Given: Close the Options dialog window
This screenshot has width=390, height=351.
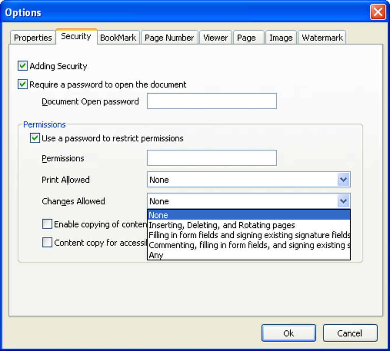Looking at the screenshot, I should coord(377,12).
